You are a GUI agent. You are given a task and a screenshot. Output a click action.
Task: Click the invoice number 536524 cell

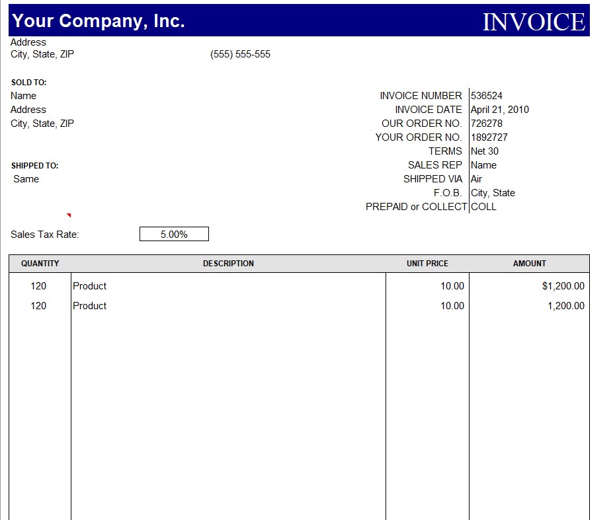tap(486, 96)
